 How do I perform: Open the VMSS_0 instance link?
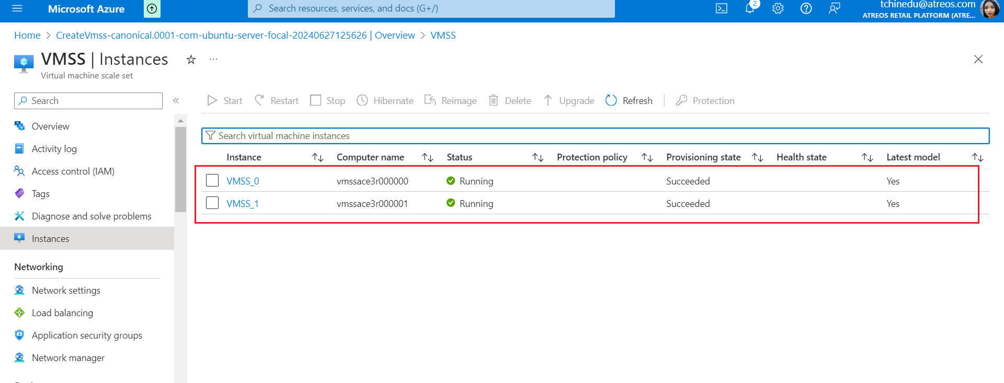pos(243,181)
